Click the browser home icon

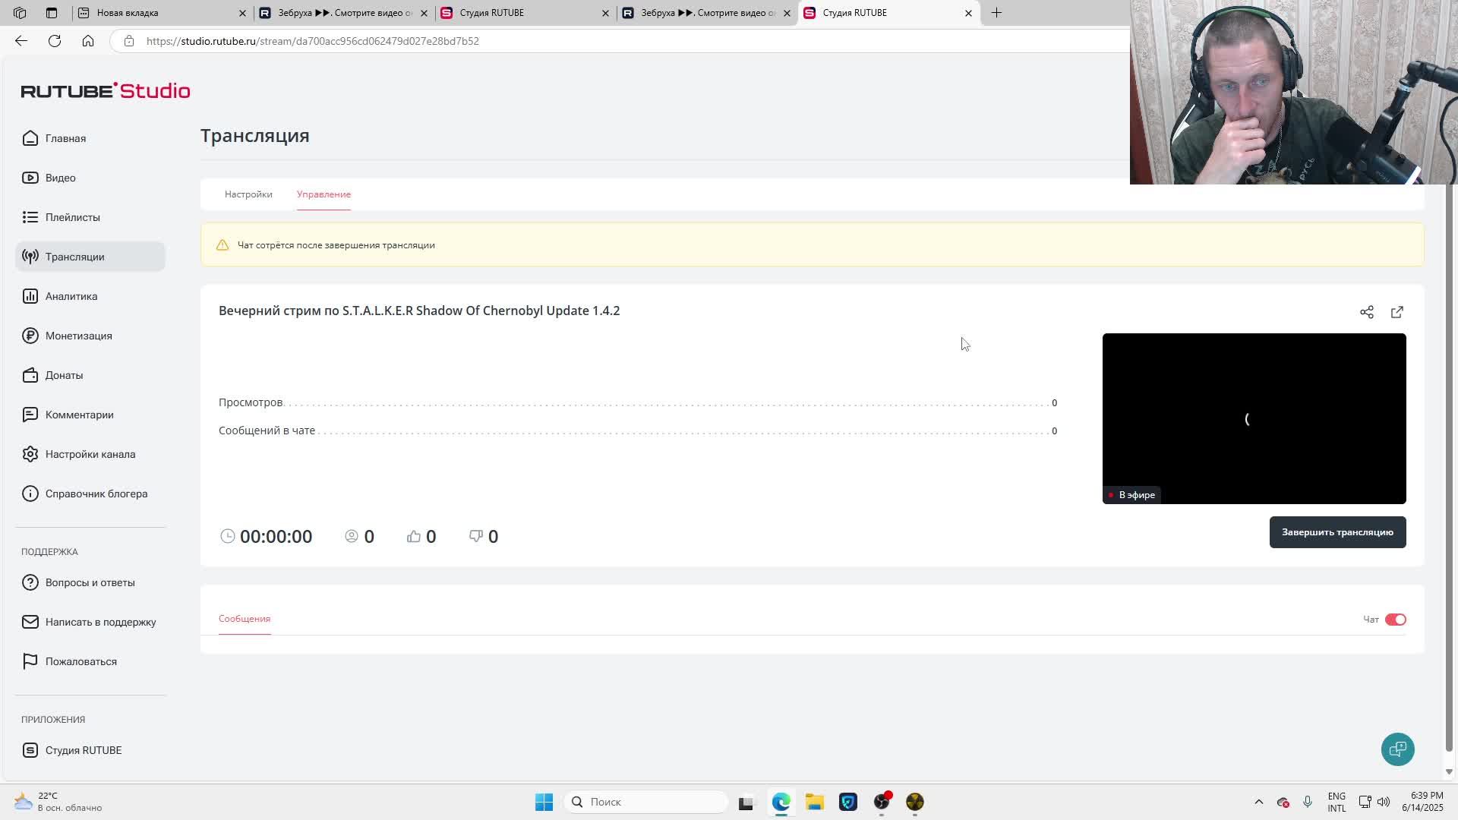coord(88,41)
